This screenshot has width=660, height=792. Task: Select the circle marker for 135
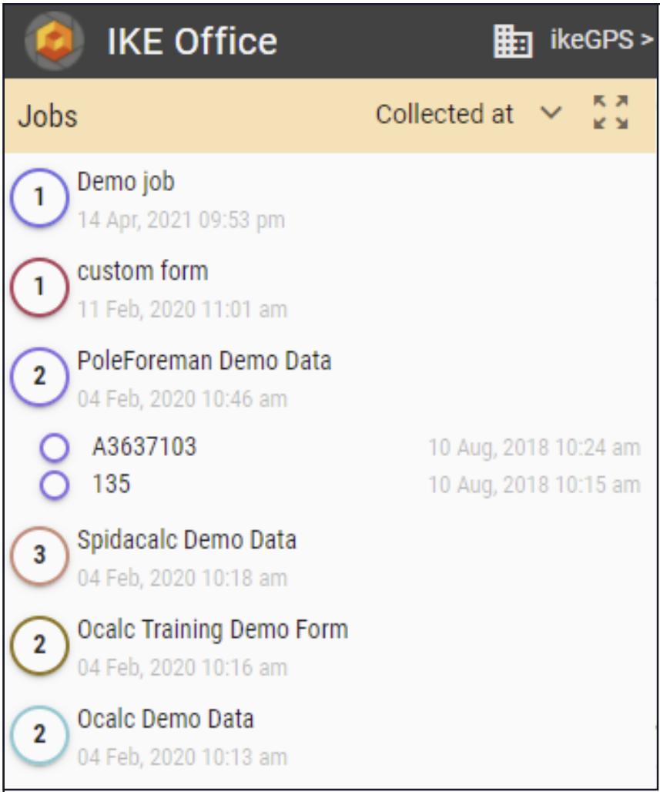(x=55, y=485)
